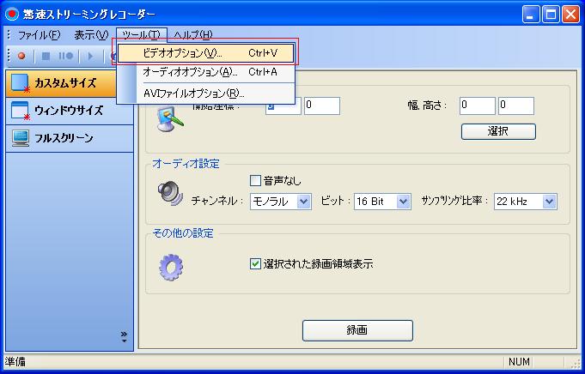Toggle the 音声なし checkbox
Viewport: 585px width, 374px height.
pyautogui.click(x=255, y=181)
